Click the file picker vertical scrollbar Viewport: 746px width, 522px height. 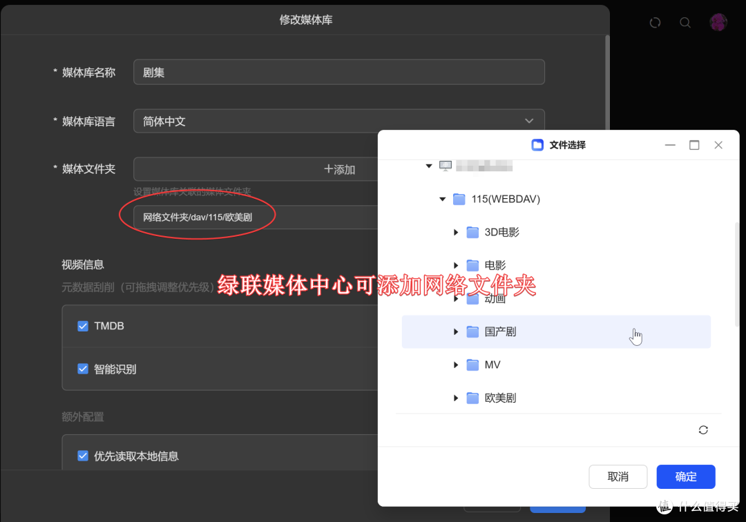point(736,274)
